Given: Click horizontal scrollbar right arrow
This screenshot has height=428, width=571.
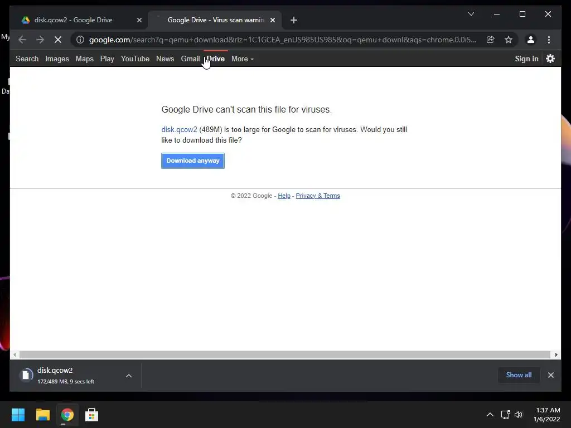Looking at the screenshot, I should coord(556,354).
